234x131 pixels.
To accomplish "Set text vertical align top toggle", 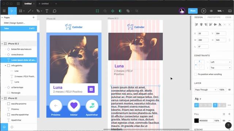I will click(215, 105).
